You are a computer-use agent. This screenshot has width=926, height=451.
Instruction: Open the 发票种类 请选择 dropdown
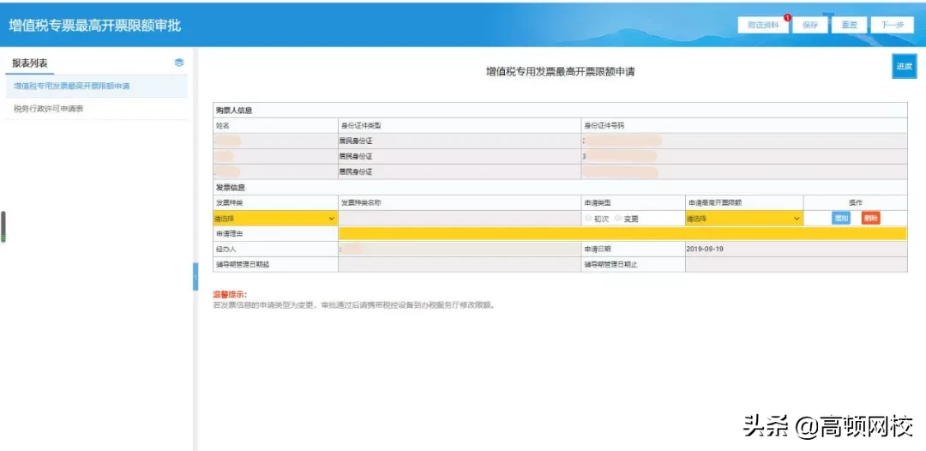pyautogui.click(x=275, y=219)
